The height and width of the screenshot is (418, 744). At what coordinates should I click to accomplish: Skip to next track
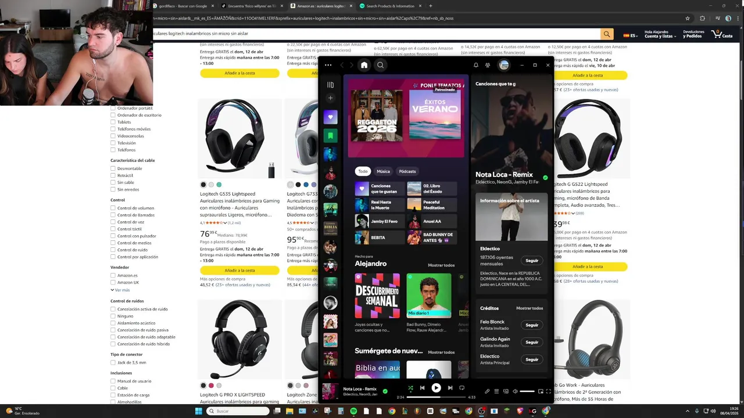[450, 388]
